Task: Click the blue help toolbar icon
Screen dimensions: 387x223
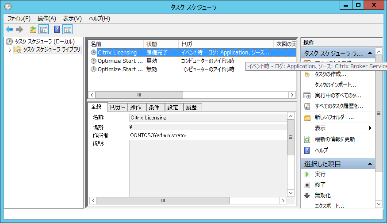Action: [57, 29]
